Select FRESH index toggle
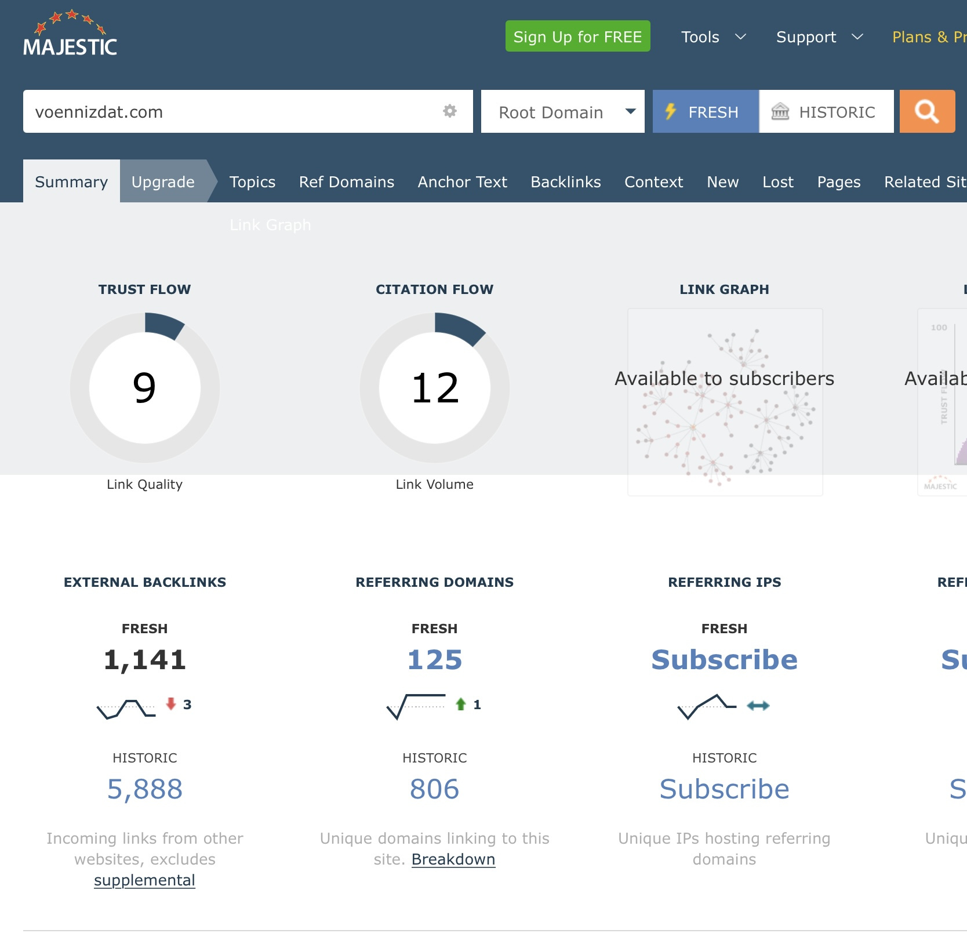Screen dimensions: 967x944 click(706, 111)
